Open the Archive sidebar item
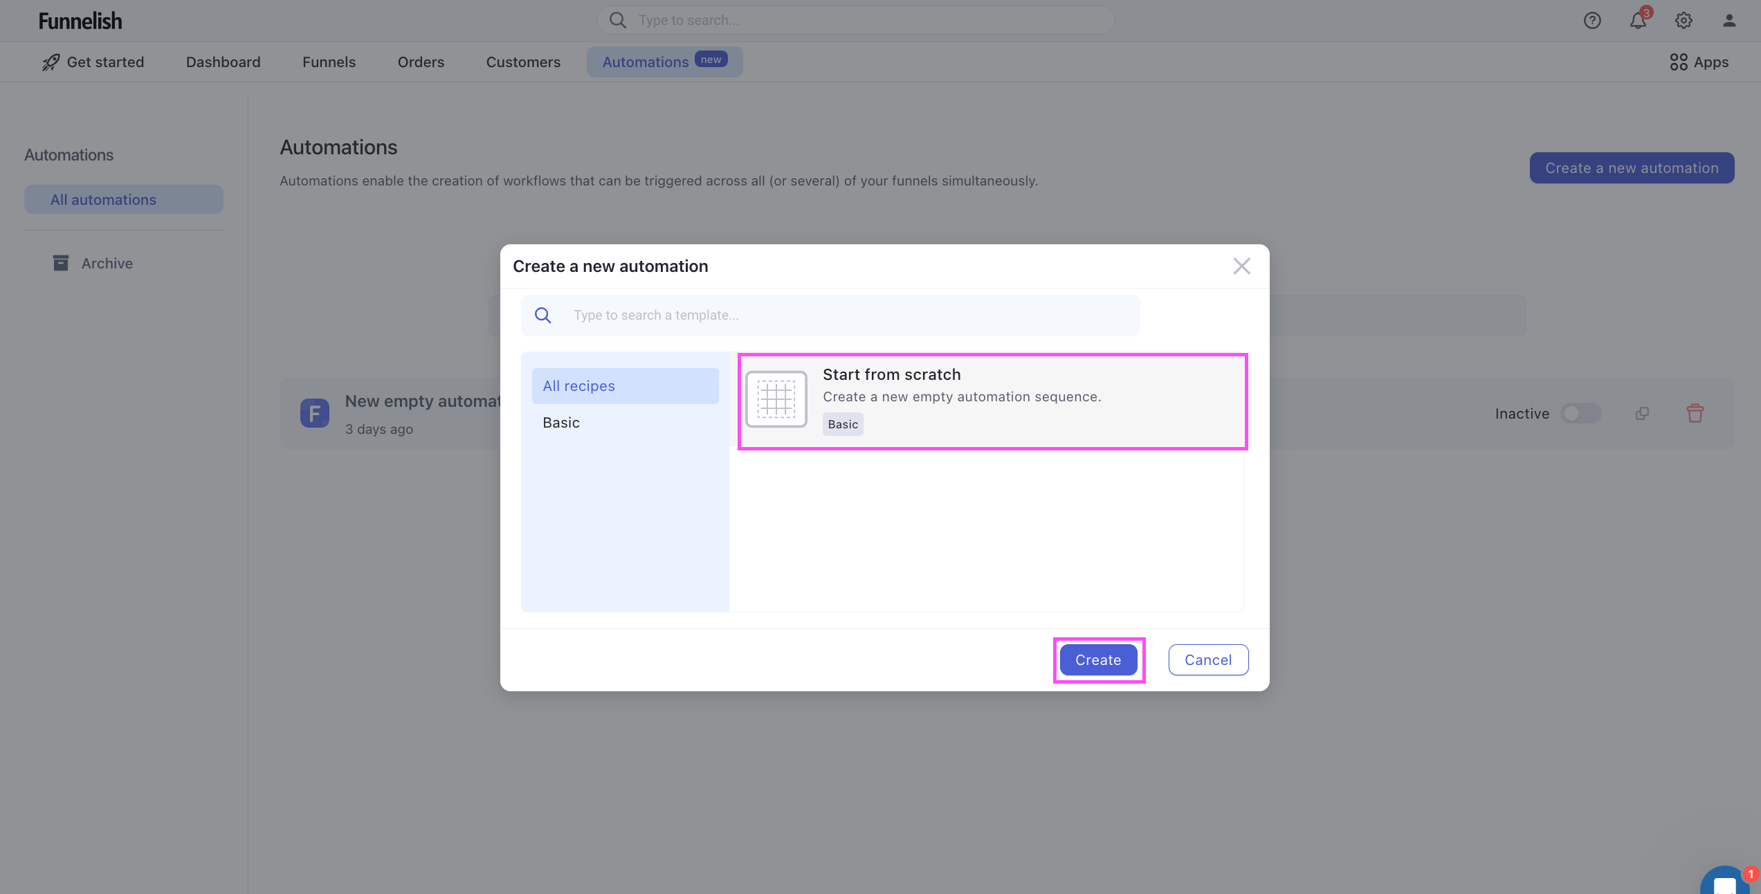The image size is (1761, 894). tap(107, 264)
